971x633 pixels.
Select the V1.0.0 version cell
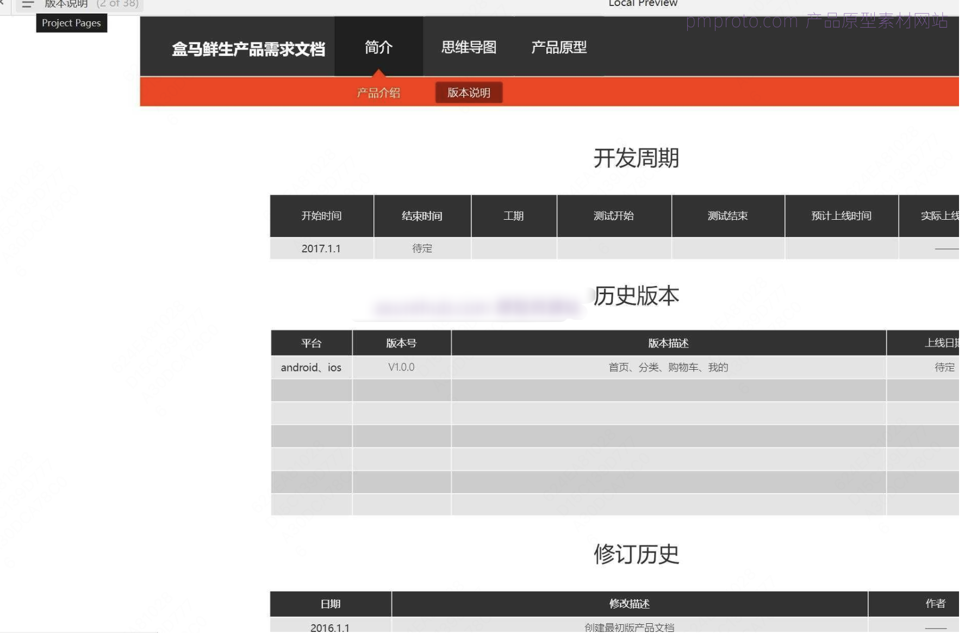tap(401, 367)
